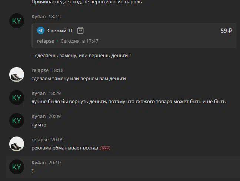Click the Ky4an username at 20:10
The image size is (240, 181).
coord(39,162)
